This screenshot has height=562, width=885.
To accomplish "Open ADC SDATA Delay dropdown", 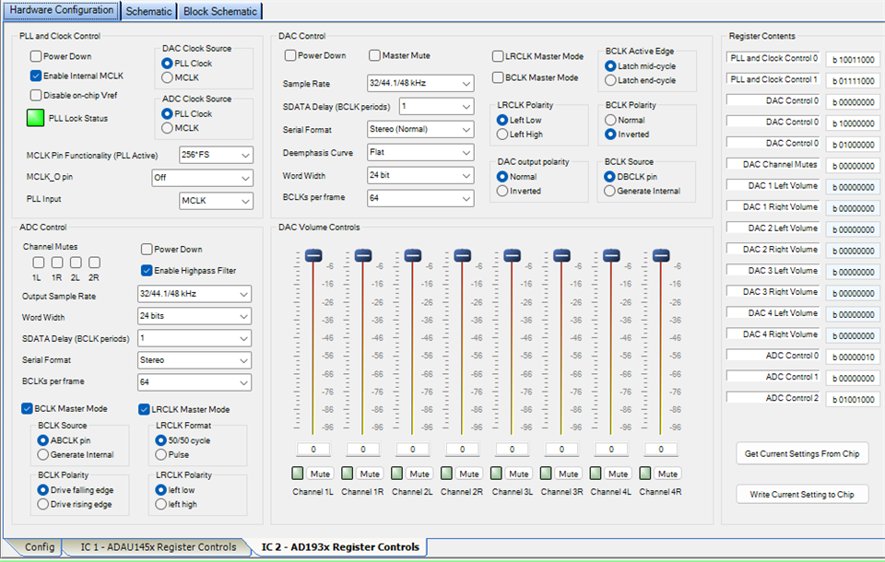I will click(x=195, y=338).
